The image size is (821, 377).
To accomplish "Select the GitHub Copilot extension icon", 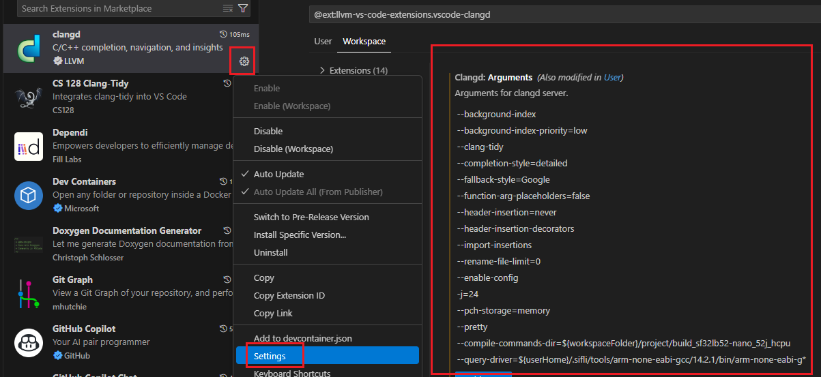I will click(x=29, y=343).
